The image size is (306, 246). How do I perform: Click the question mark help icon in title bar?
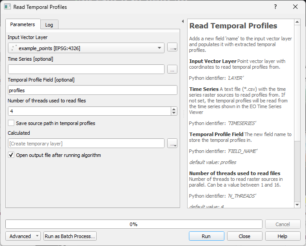275,7
